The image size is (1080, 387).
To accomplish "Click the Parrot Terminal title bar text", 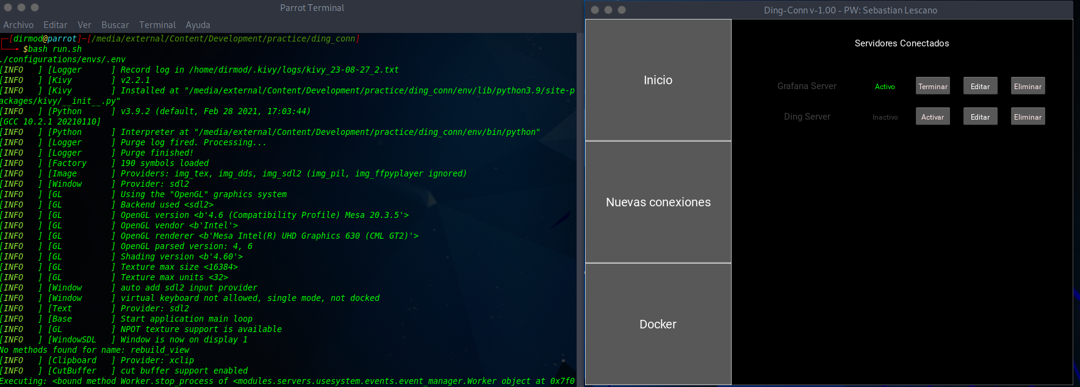I will [312, 8].
